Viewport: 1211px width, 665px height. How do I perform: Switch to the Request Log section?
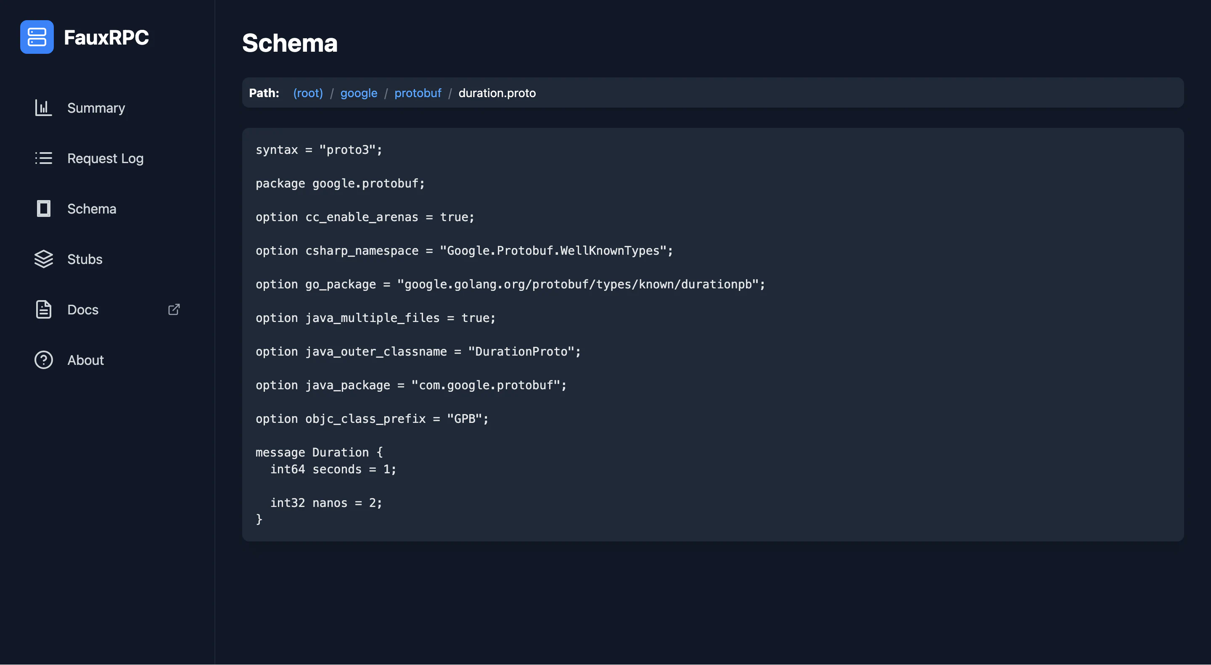(x=105, y=158)
